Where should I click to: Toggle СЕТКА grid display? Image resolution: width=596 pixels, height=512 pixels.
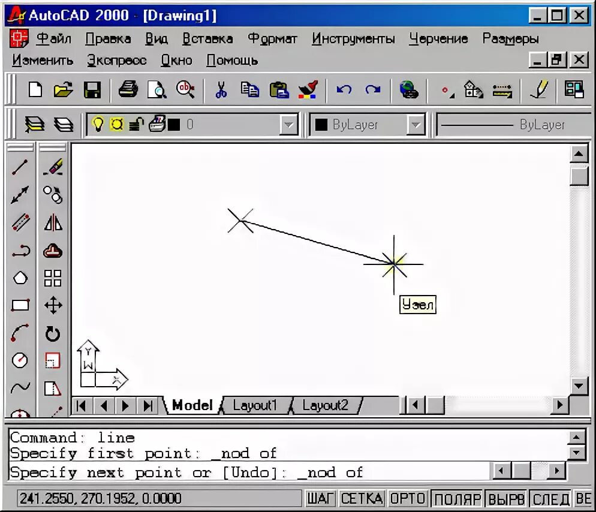click(362, 499)
